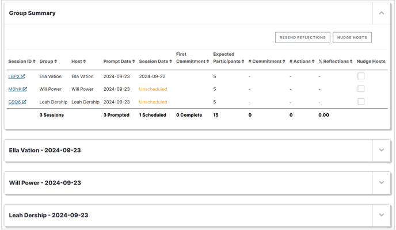This screenshot has width=396, height=230.
Task: Sort by Group column arrows
Action: [56, 62]
